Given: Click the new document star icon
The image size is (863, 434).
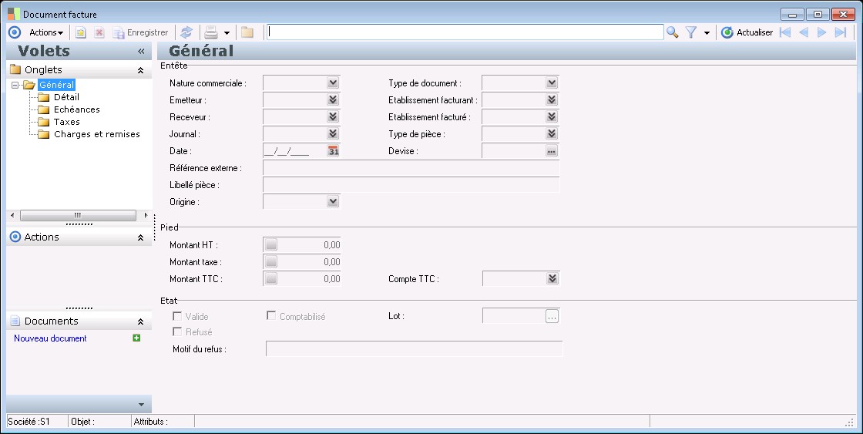Looking at the screenshot, I should coord(80,32).
